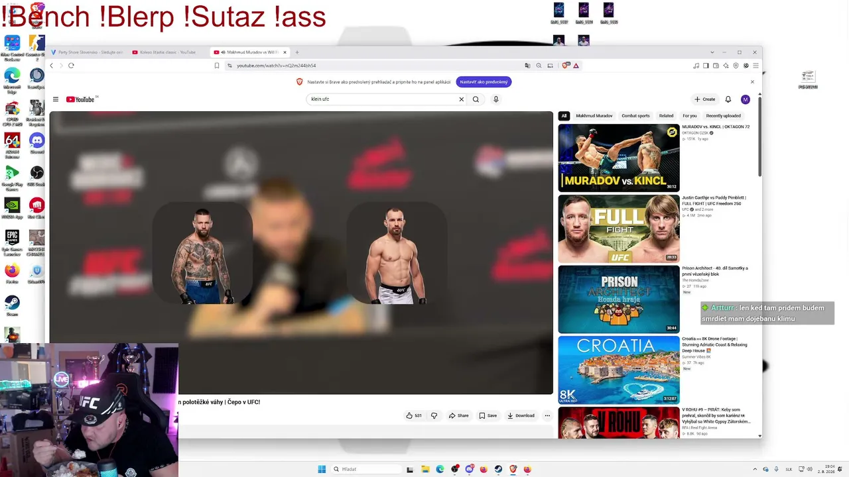
Task: Save the video to a playlist
Action: [488, 415]
